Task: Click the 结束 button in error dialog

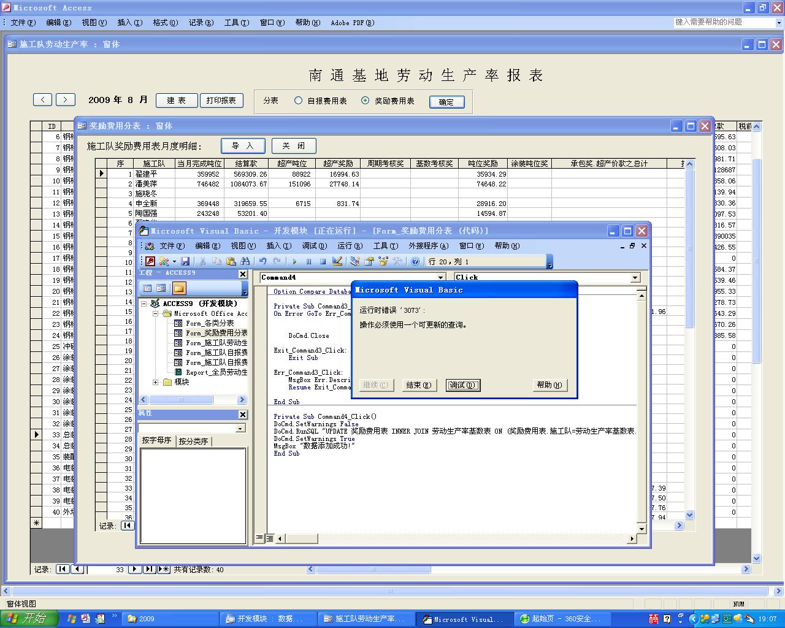Action: (419, 385)
